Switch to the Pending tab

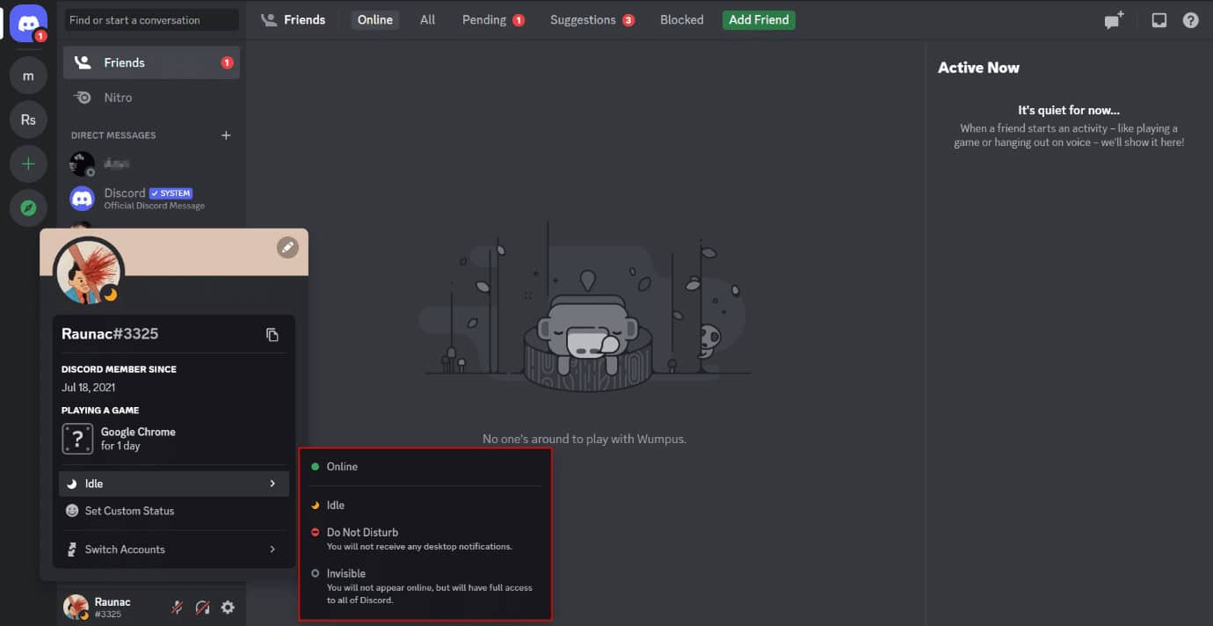(x=484, y=19)
